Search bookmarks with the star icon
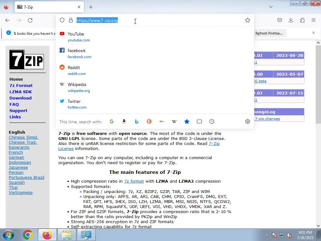This screenshot has height=241, width=321. click(x=187, y=121)
